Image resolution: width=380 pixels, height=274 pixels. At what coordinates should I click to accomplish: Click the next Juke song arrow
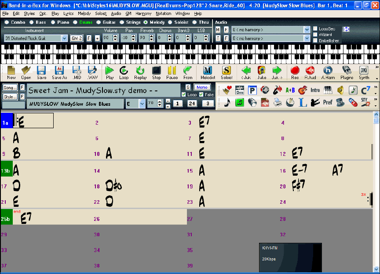277,72
